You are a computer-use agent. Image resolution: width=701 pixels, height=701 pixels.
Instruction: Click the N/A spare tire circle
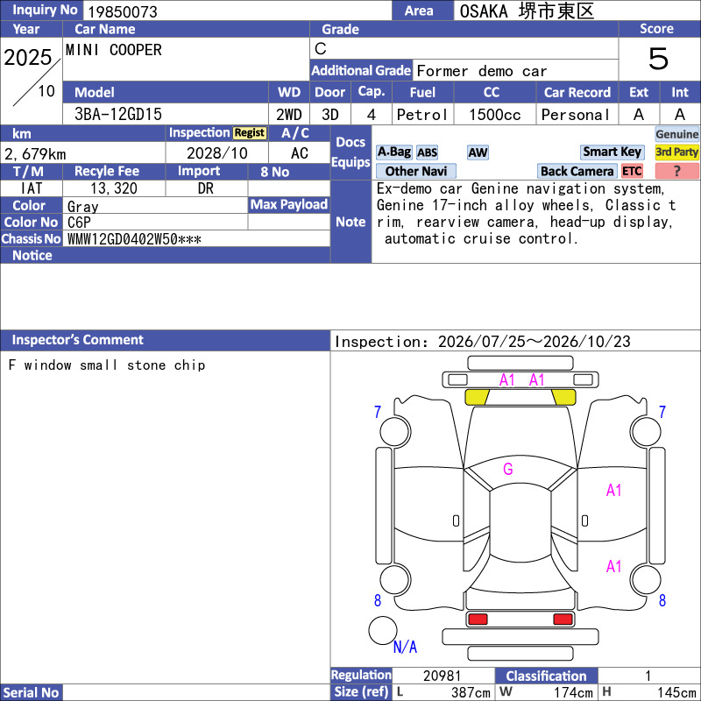click(x=383, y=630)
